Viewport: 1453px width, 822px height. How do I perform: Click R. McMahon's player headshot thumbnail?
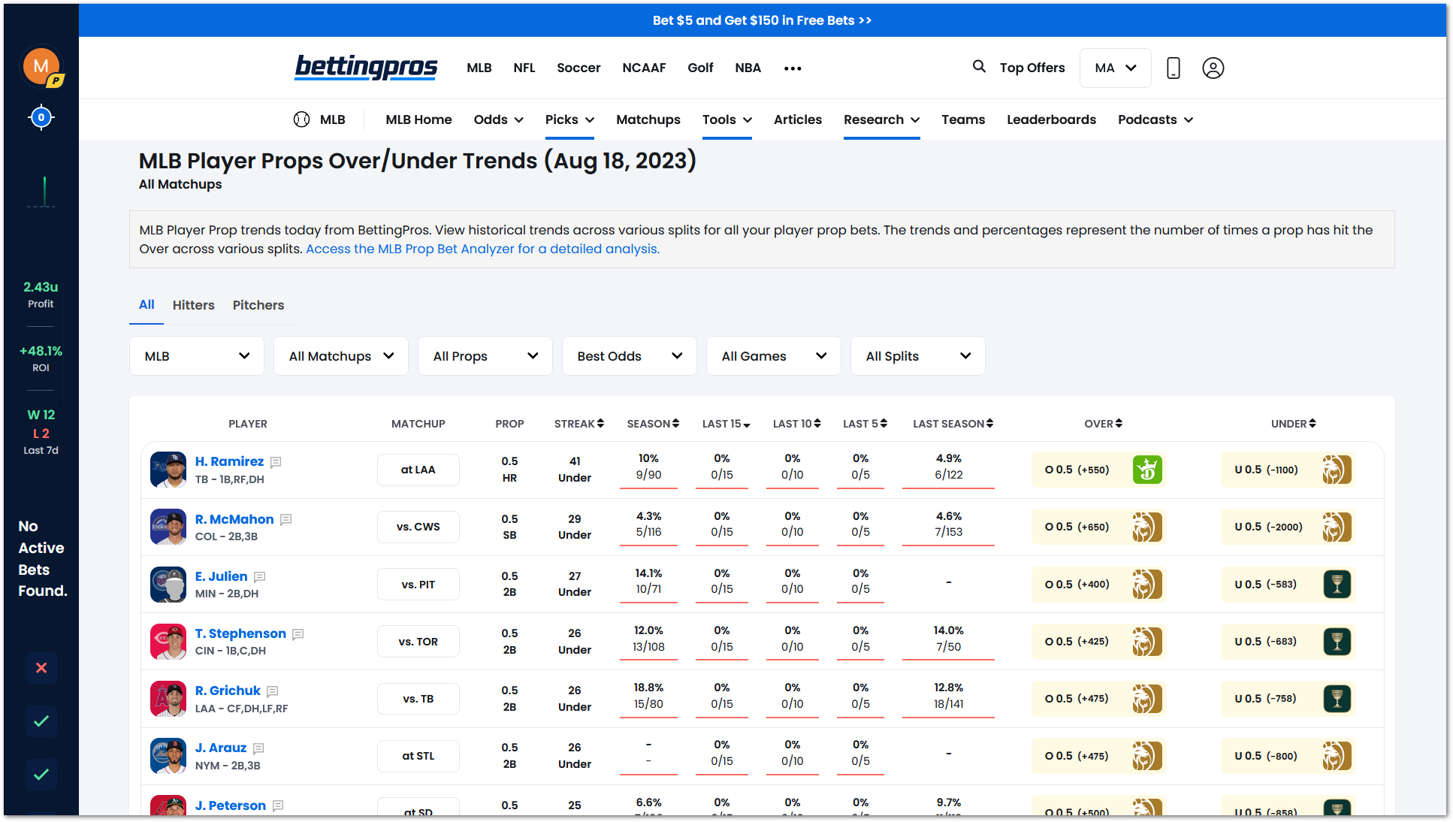coord(168,527)
